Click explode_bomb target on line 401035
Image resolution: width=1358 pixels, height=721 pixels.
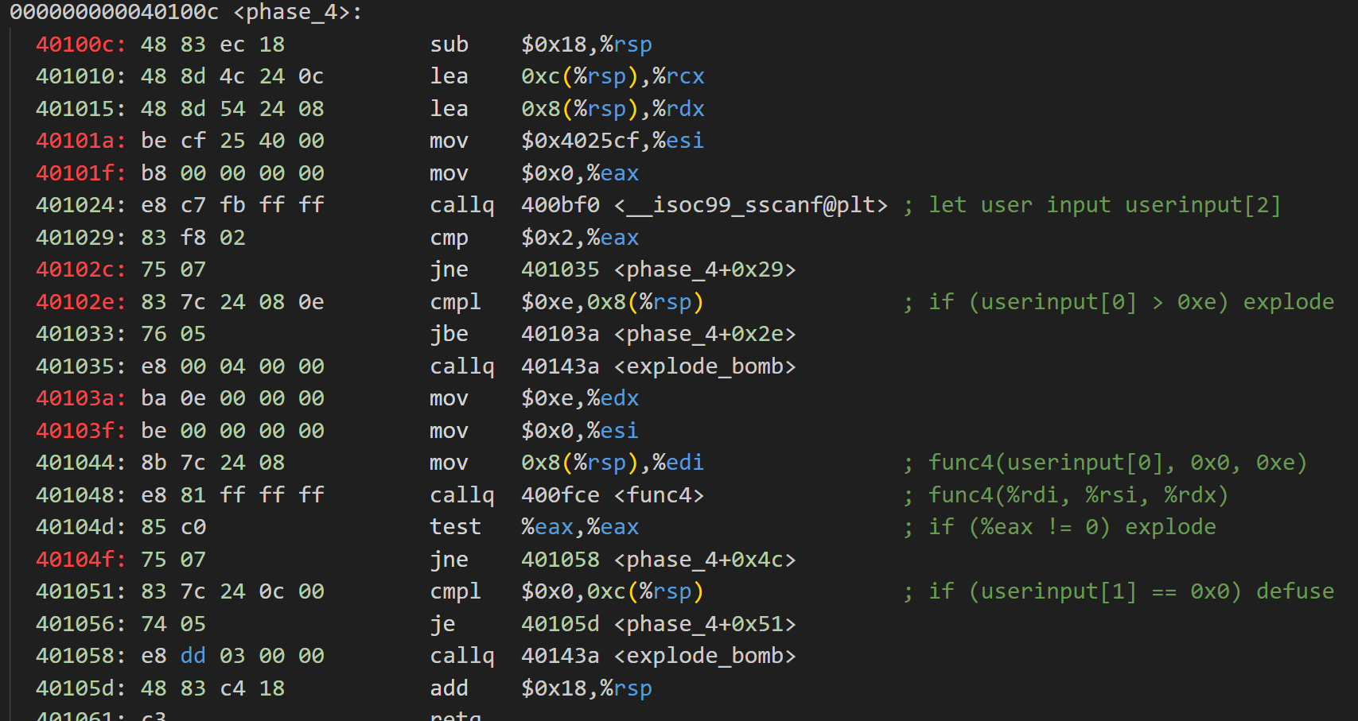point(705,366)
